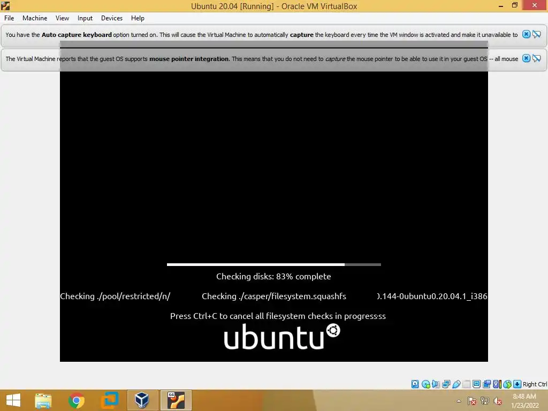Open File Explorer from the taskbar
This screenshot has height=411, width=548.
43,400
